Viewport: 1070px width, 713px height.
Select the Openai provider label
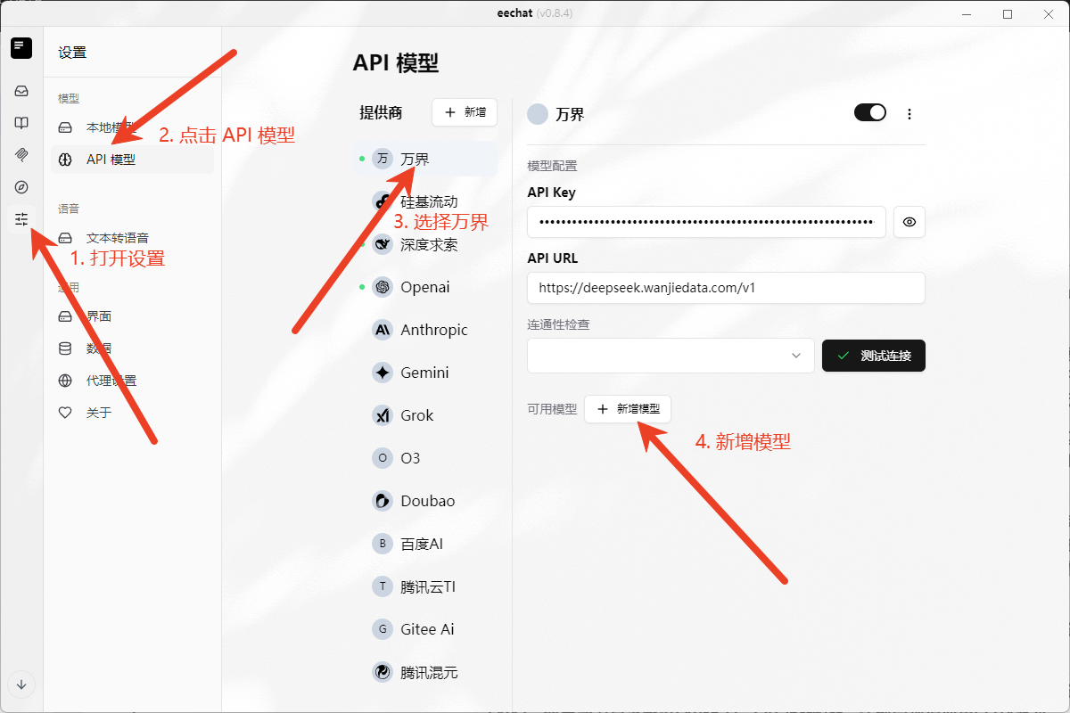[425, 287]
